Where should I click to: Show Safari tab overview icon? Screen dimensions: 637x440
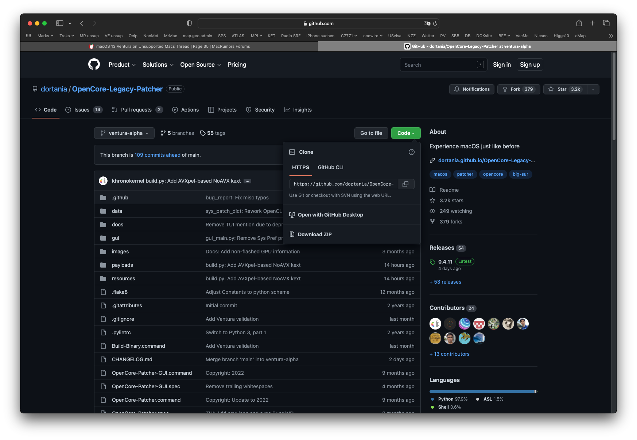click(x=606, y=23)
